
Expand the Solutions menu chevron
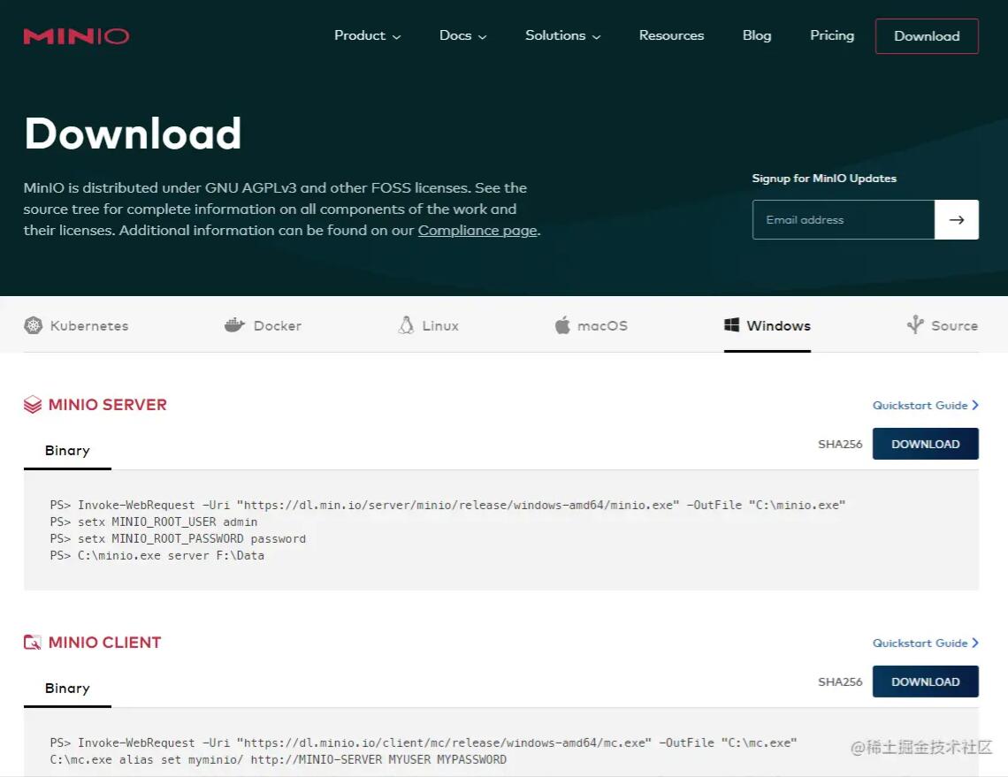pyautogui.click(x=597, y=37)
